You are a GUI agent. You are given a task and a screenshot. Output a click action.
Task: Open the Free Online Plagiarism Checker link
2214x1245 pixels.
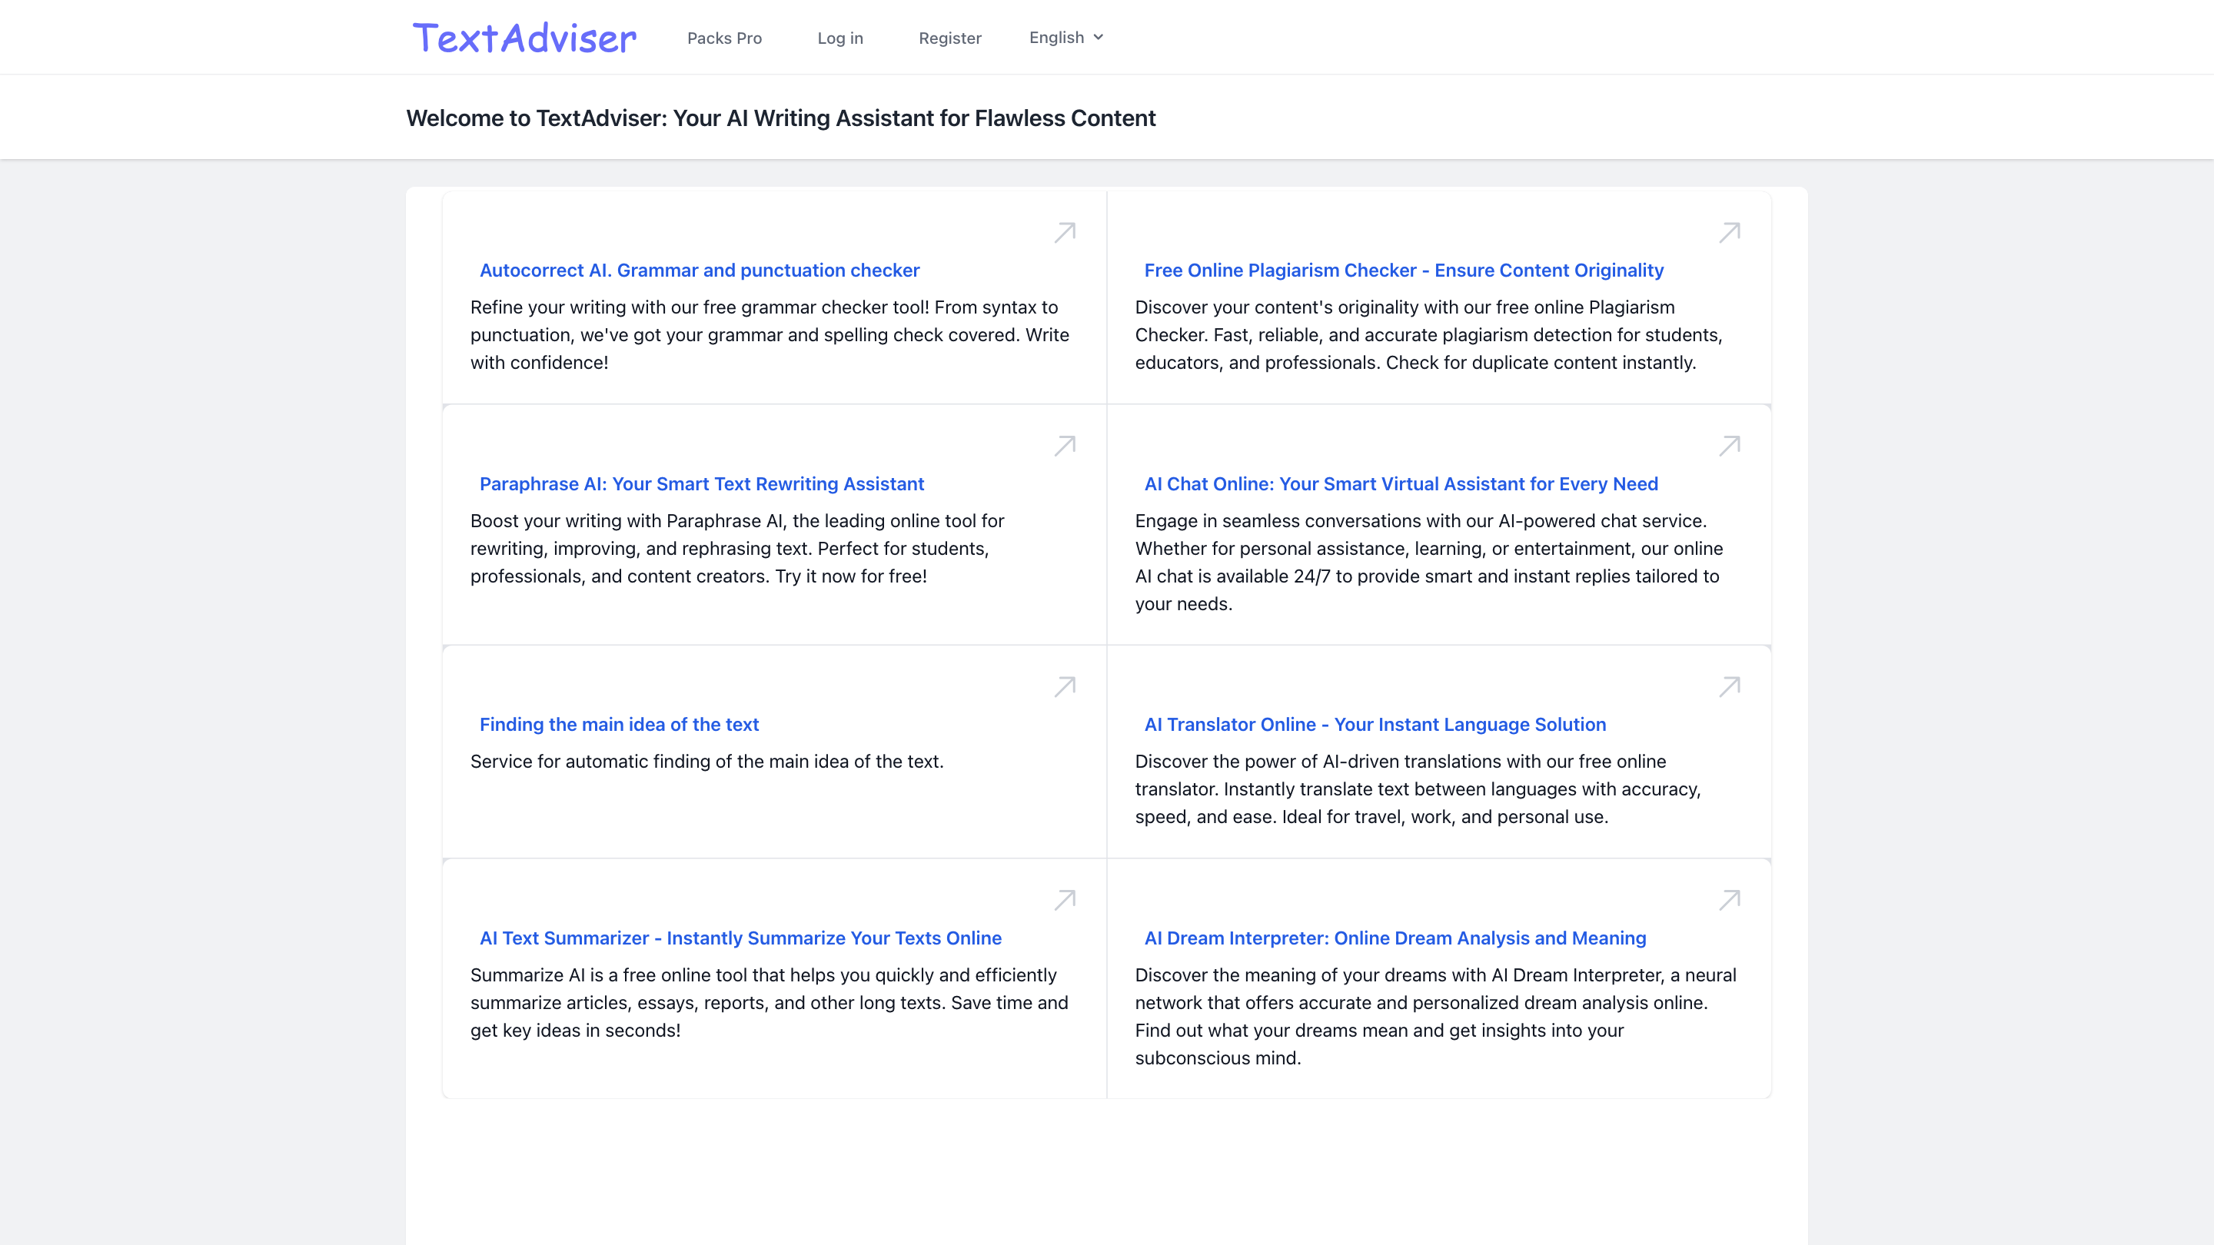[x=1404, y=270]
